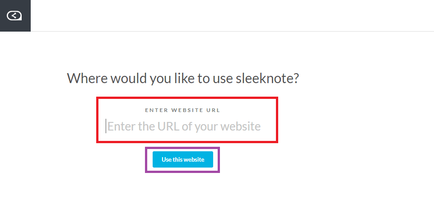This screenshot has height=210, width=434.
Task: Click the white chat bubble glyph on the dark tile
Action: click(14, 16)
